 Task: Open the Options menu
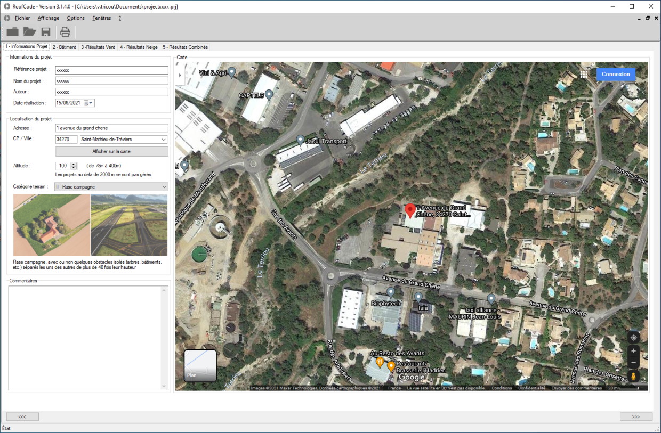point(76,18)
